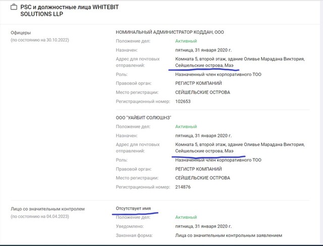Screen dimensions: 323x246
Task: Click Активный status under УАЙБИТ СОЛЮШНЗ entry
Action: pos(186,127)
